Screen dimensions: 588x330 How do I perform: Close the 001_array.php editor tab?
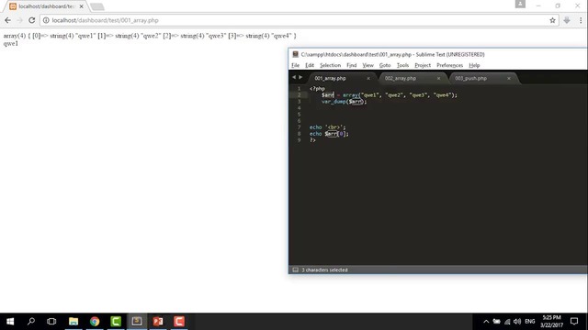(368, 78)
